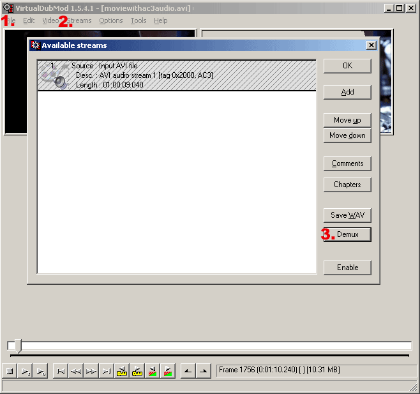Click the Stop playback button
420x394 pixels.
pyautogui.click(x=10, y=371)
